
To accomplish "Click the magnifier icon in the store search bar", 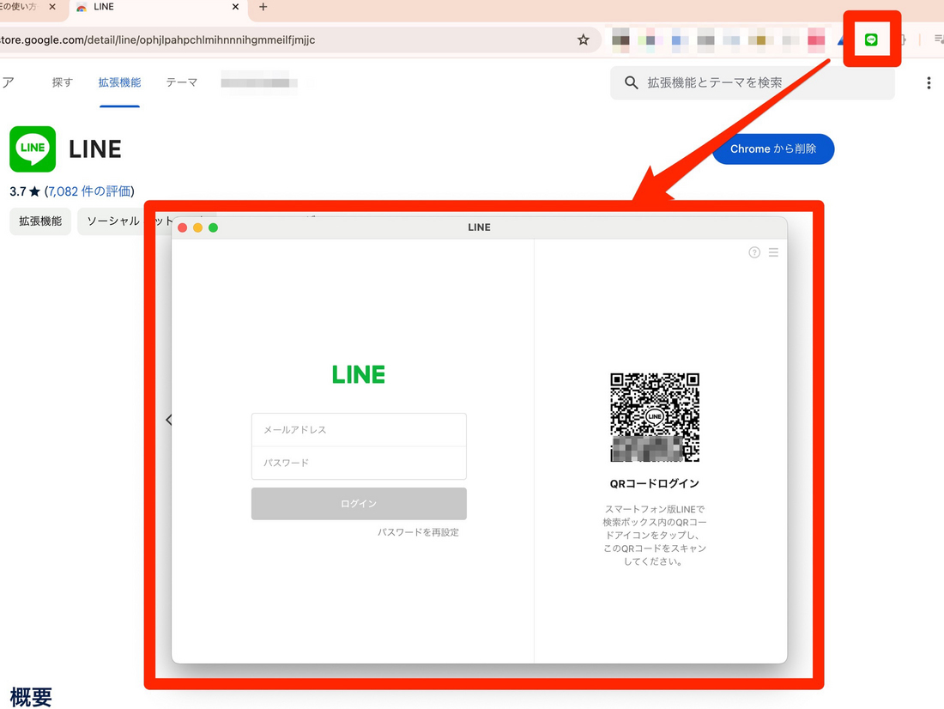I will click(x=631, y=82).
